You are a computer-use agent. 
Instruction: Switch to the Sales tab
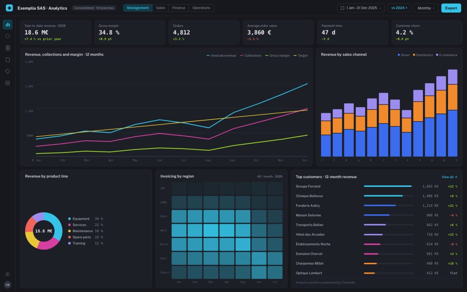tap(161, 8)
